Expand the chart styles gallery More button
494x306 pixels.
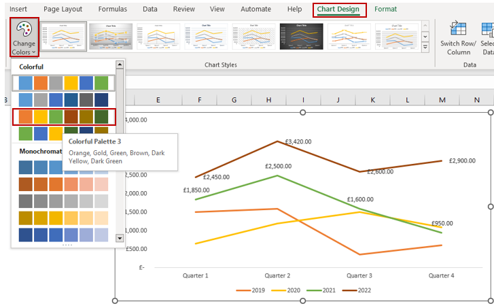[x=425, y=48]
